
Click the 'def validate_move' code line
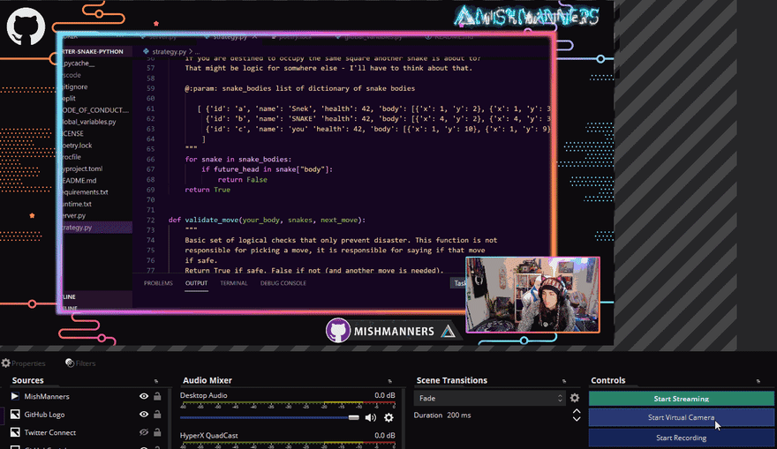(x=267, y=220)
